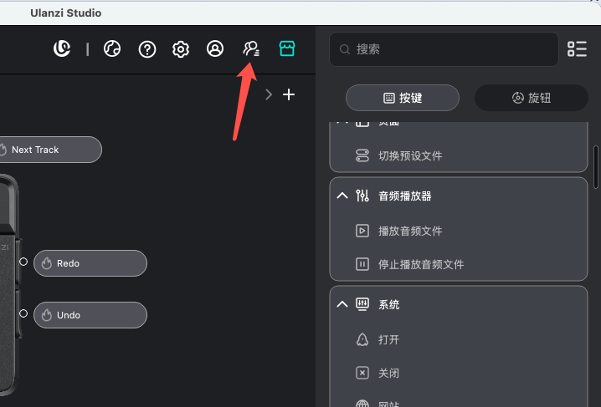Click the preset switch icon beside 切换预设文件

click(362, 155)
